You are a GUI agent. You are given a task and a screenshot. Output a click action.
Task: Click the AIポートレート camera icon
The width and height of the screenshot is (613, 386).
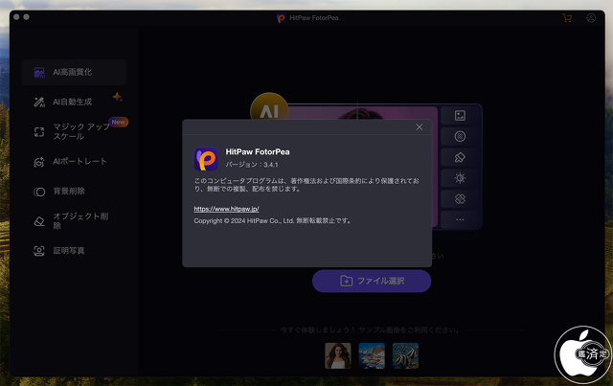point(39,162)
